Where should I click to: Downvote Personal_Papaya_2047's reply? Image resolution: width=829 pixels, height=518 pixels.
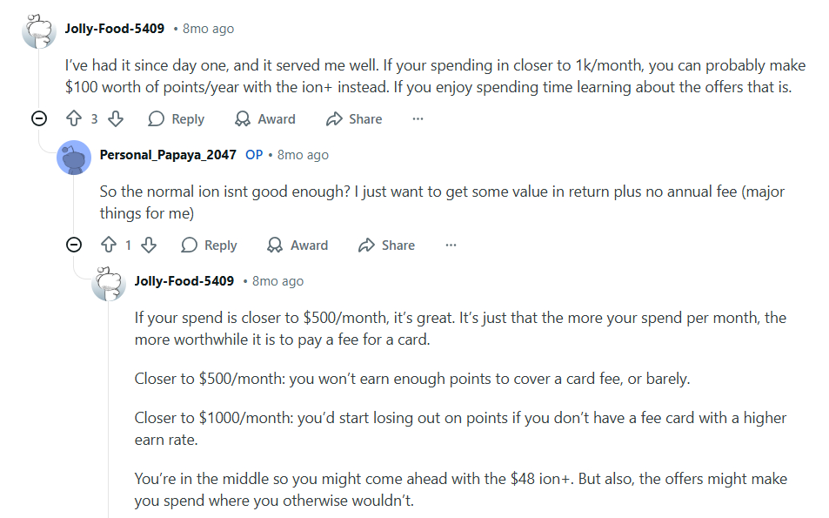tap(149, 245)
